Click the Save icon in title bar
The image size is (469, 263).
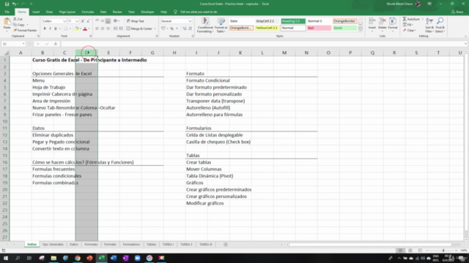click(7, 4)
